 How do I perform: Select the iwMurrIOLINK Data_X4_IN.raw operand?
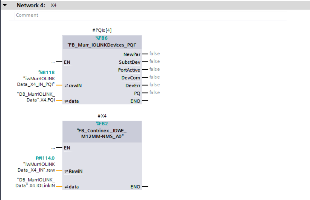pyautogui.click(x=36, y=167)
